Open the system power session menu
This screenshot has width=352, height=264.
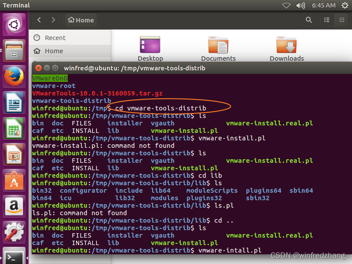(x=345, y=5)
